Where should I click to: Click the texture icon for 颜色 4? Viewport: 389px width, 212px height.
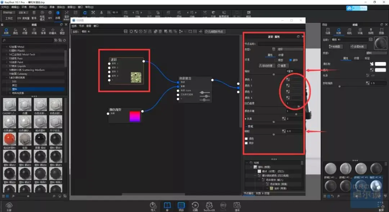(x=288, y=98)
